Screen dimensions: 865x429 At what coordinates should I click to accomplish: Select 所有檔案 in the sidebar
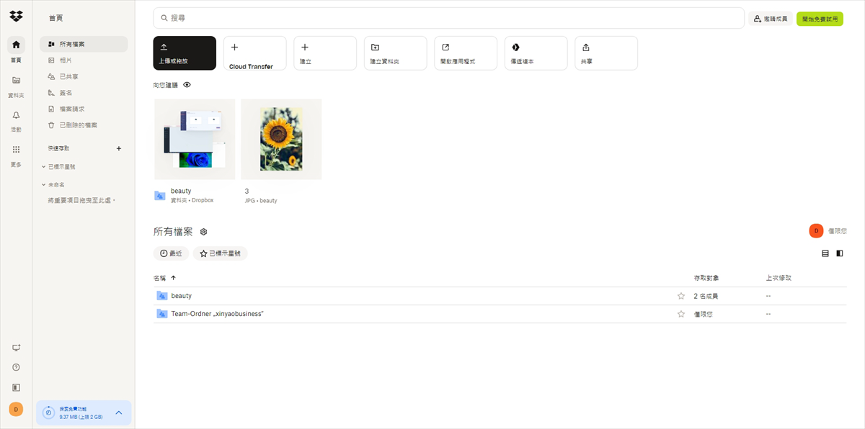coord(84,44)
